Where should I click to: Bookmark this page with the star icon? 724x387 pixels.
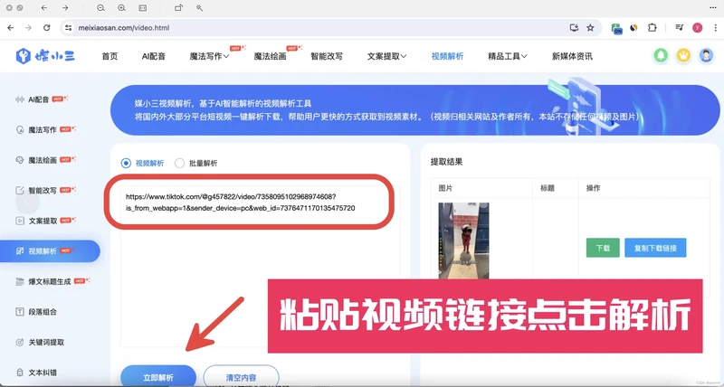(x=590, y=28)
